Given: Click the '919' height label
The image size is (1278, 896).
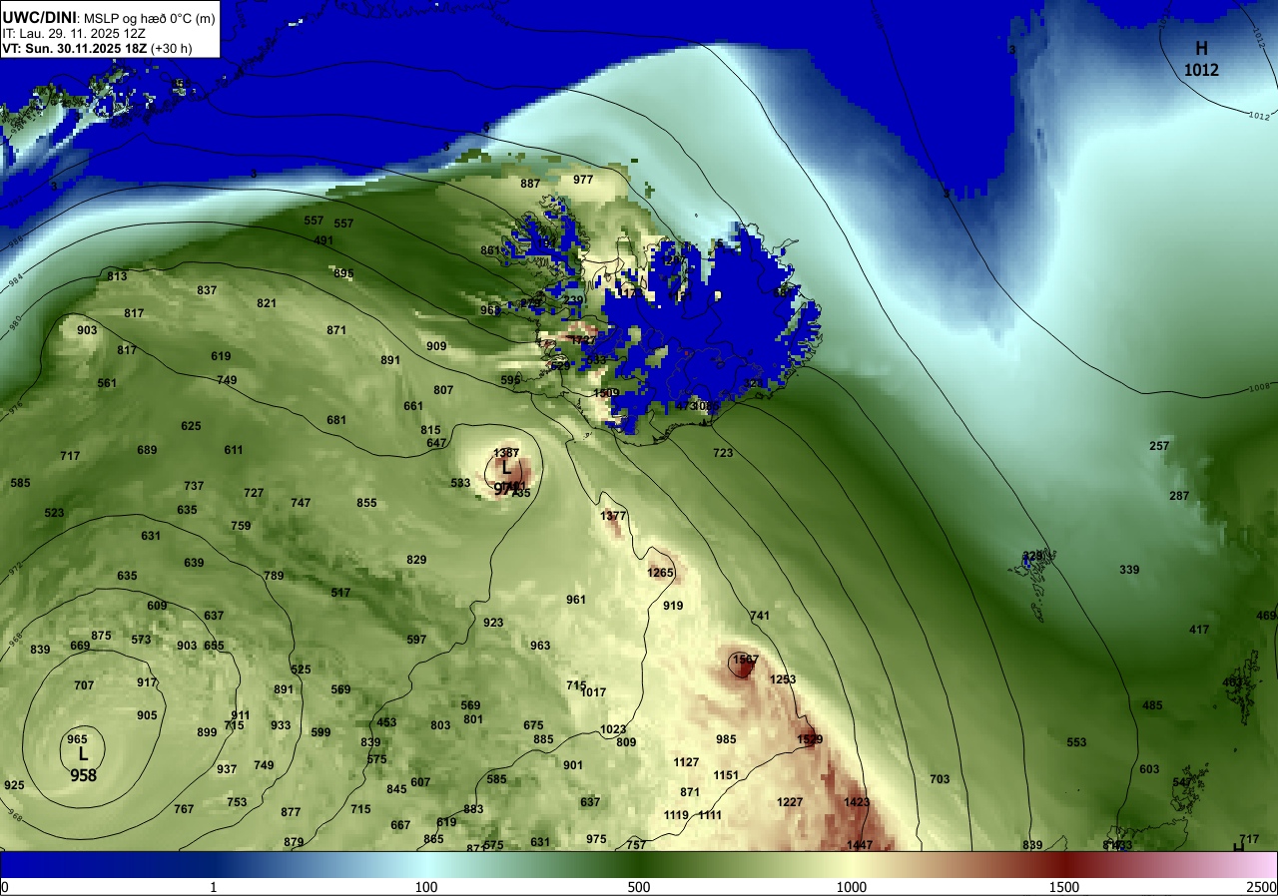Looking at the screenshot, I should 673,606.
